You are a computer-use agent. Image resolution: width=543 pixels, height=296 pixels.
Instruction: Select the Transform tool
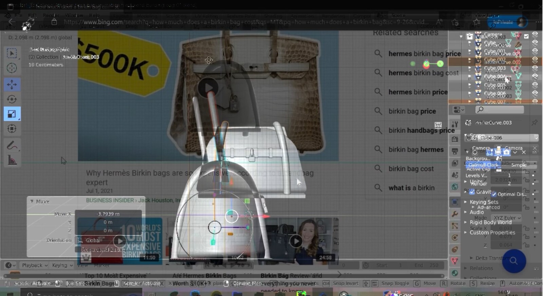point(12,129)
